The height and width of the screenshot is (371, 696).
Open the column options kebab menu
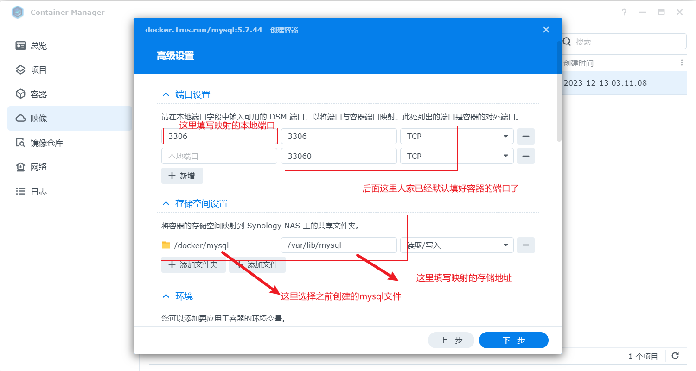click(681, 63)
